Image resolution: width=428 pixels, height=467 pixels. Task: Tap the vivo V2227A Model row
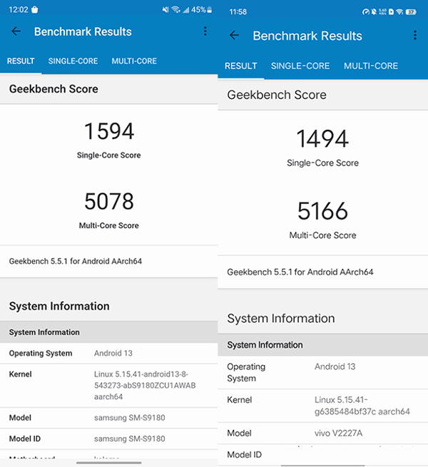322,433
